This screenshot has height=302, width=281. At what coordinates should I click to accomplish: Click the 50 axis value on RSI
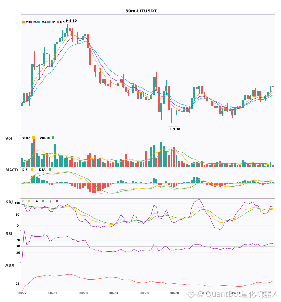pos(18,246)
